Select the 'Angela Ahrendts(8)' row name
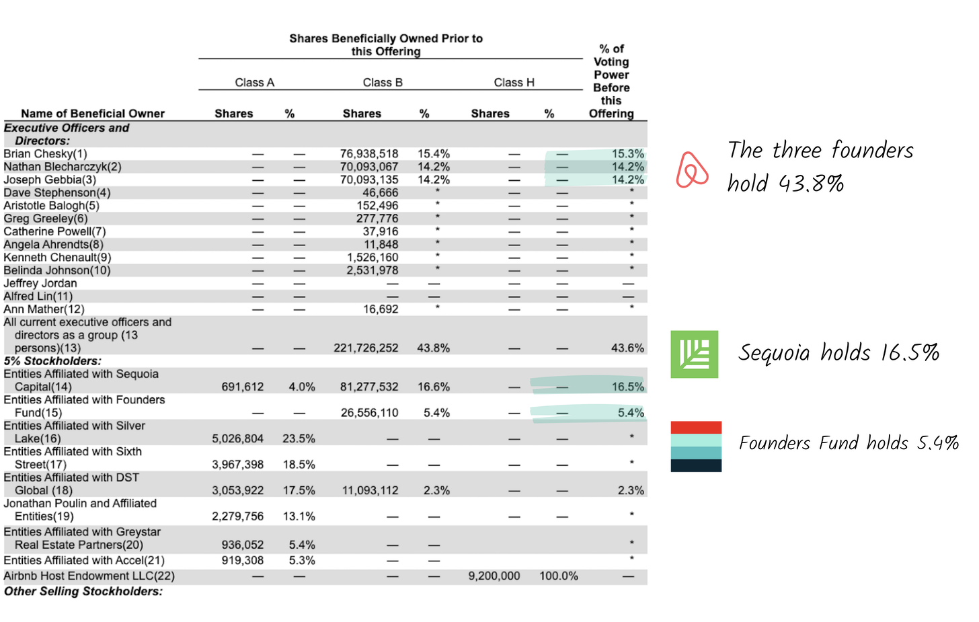 [x=53, y=245]
